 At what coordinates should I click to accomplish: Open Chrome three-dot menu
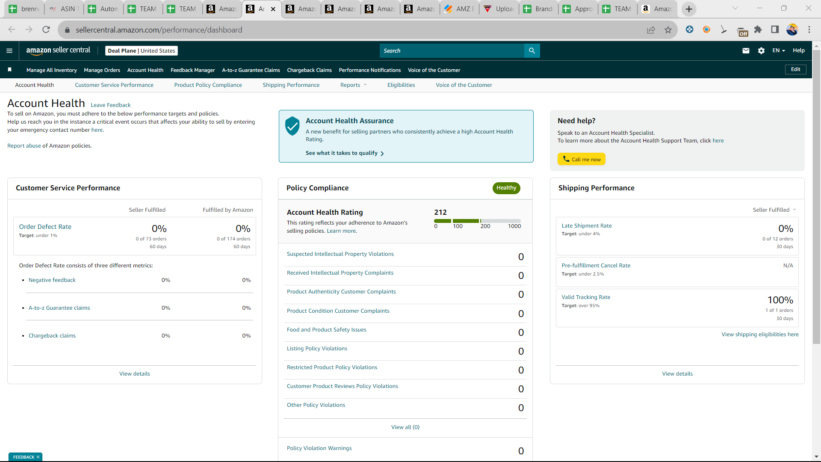[x=809, y=30]
